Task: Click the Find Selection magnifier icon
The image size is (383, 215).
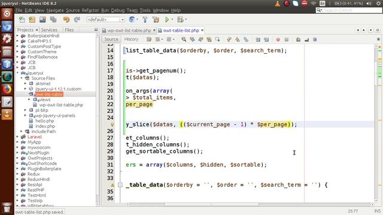Action: tap(184, 39)
